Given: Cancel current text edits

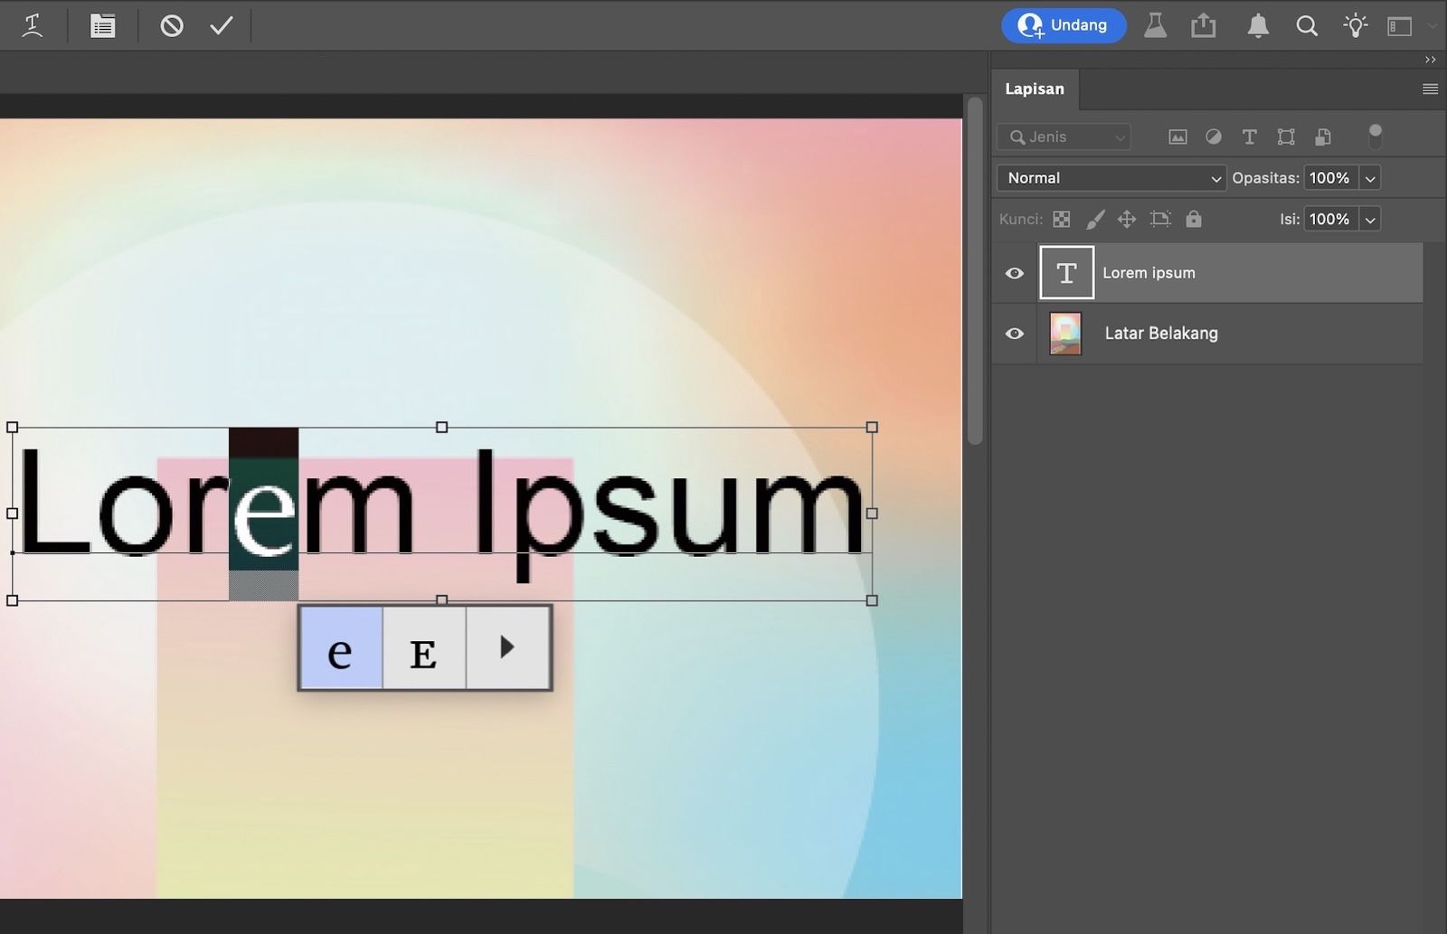Looking at the screenshot, I should (172, 25).
